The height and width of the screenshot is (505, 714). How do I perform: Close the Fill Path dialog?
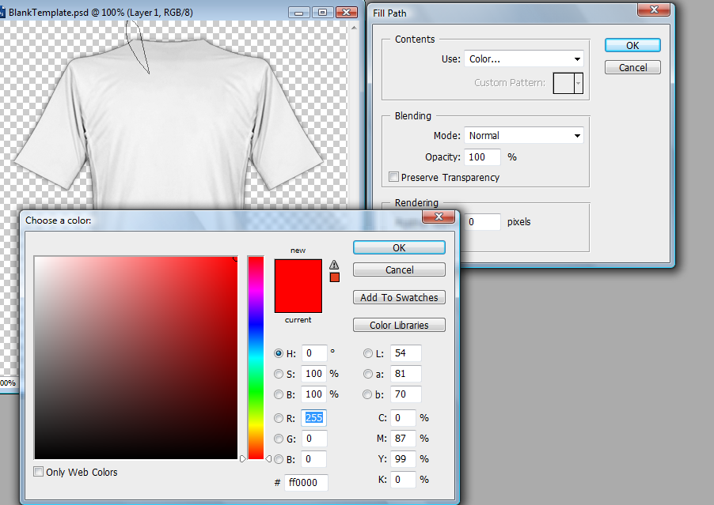click(654, 9)
